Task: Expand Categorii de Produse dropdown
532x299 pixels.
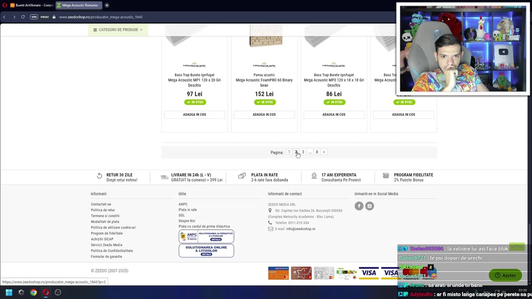Action: click(118, 30)
